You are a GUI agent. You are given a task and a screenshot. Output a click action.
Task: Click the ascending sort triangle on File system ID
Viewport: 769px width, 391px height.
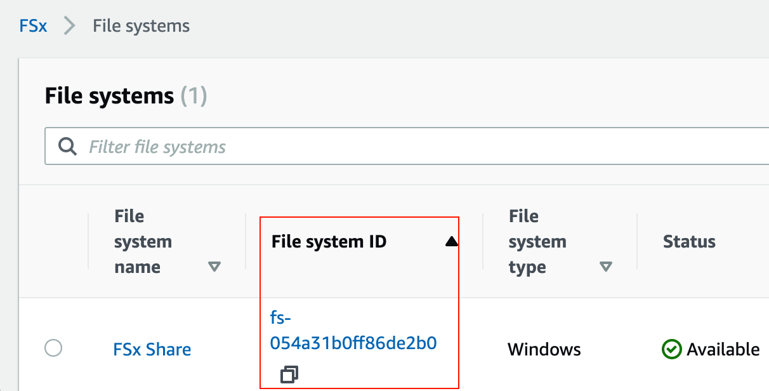coord(451,241)
